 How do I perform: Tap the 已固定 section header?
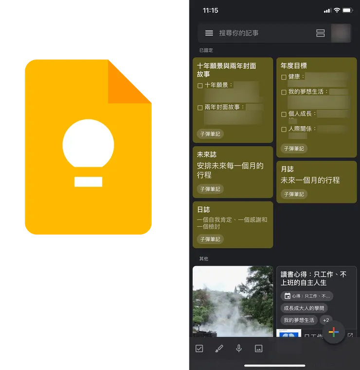coord(206,50)
